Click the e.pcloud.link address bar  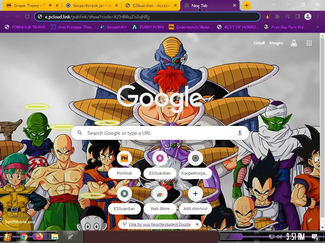click(x=147, y=17)
